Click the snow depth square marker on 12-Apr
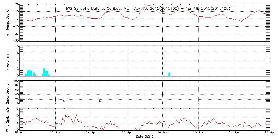 (x=100, y=101)
